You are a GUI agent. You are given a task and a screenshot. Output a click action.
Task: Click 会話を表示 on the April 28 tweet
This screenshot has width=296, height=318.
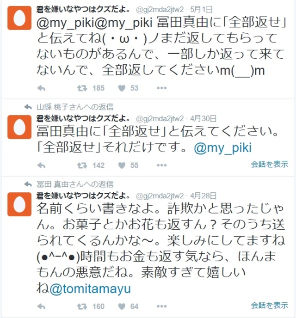coord(270,305)
